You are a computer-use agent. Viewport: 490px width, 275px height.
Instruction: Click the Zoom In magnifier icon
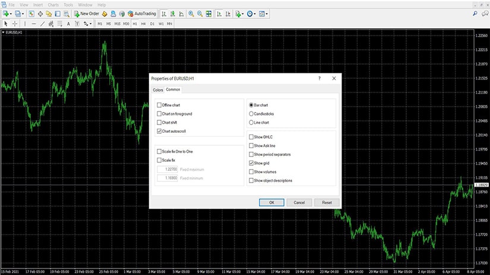tap(191, 13)
